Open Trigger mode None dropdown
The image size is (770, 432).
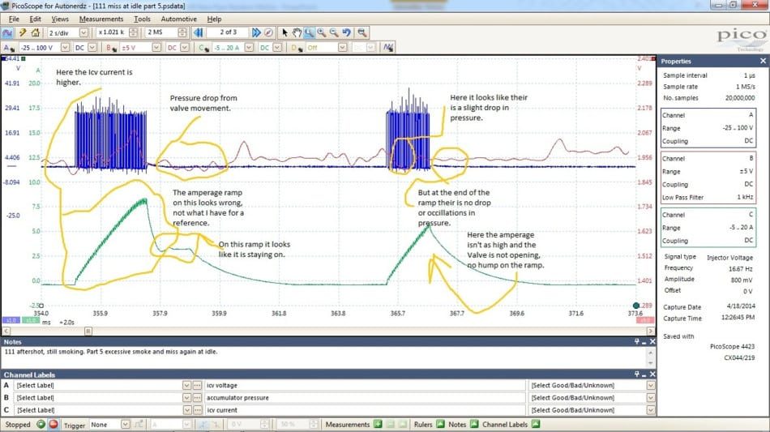pyautogui.click(x=125, y=425)
